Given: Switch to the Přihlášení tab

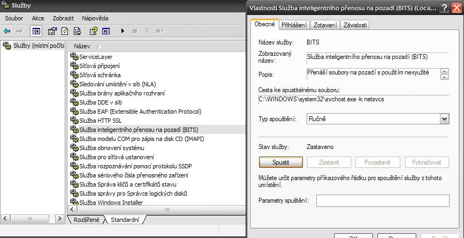Looking at the screenshot, I should (294, 25).
